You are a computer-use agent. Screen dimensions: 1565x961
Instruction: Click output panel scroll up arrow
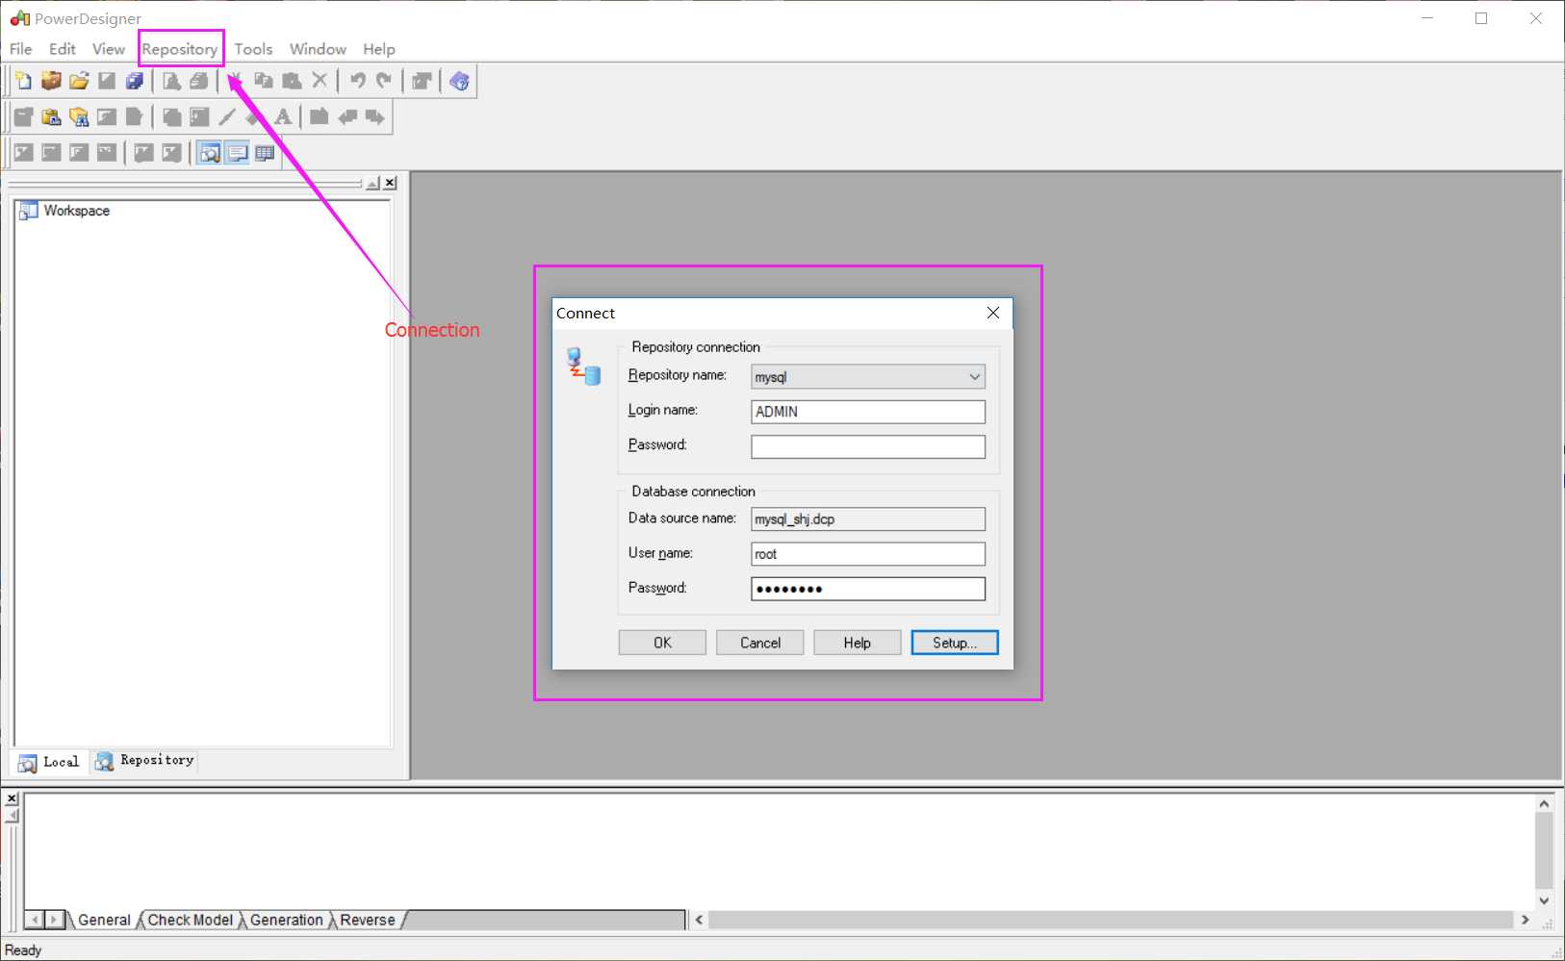point(1544,803)
